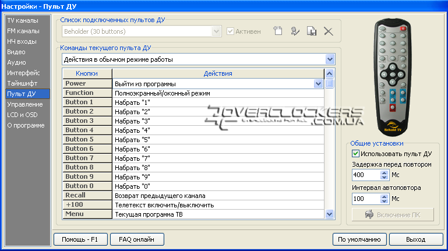Select the +100 button row
The image size is (448, 251).
(87, 204)
